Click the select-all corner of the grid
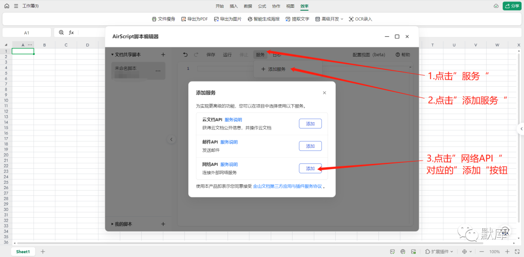The width and height of the screenshot is (524, 257). 6,45
